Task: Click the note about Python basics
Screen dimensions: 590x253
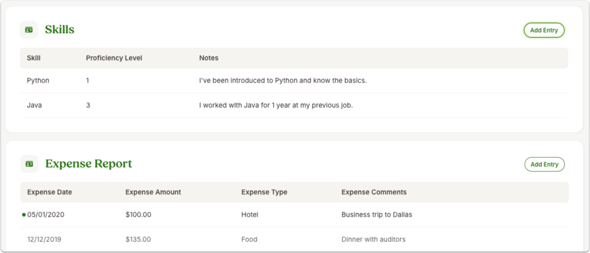Action: (283, 81)
